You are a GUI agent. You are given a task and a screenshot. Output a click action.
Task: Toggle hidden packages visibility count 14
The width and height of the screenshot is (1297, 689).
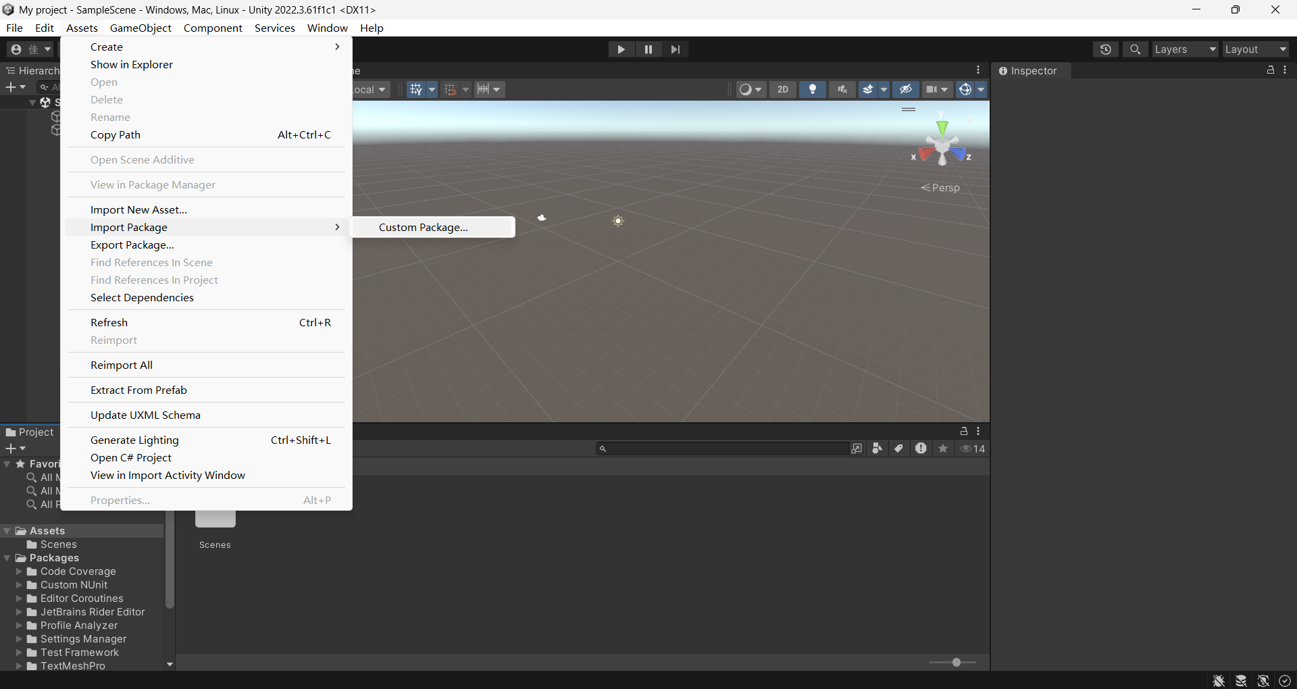pyautogui.click(x=973, y=449)
